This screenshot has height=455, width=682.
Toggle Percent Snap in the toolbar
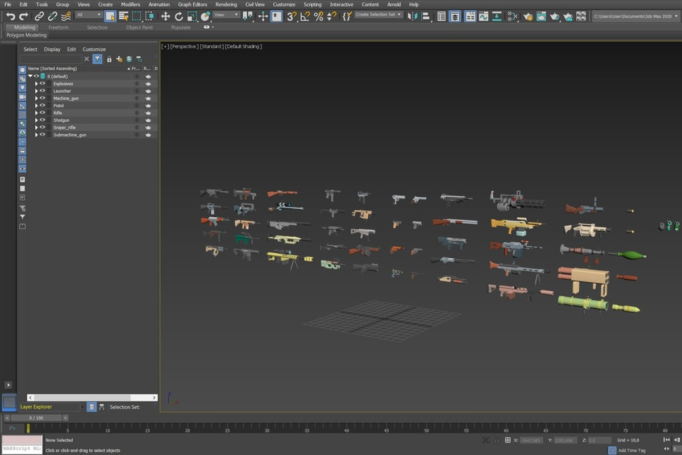coord(318,16)
